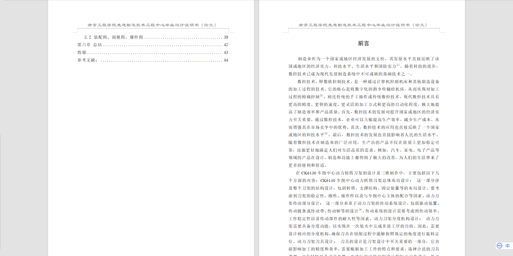Toggle the 中 Chinese input mode indicator
513x256 pixels.
(x=508, y=245)
